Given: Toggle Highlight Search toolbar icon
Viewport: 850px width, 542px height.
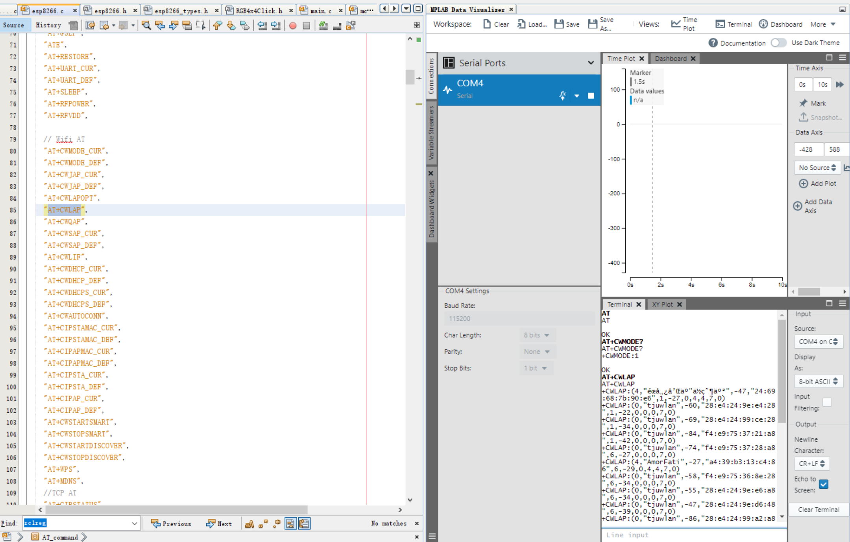Looking at the screenshot, I should coord(187,26).
